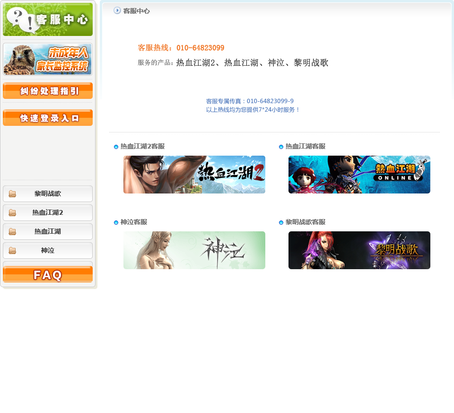The width and height of the screenshot is (454, 413).
Task: Click the 客服中心 green header banner
Action: click(48, 19)
